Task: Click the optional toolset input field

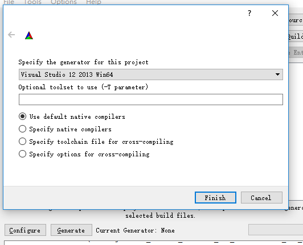Action: [x=151, y=99]
